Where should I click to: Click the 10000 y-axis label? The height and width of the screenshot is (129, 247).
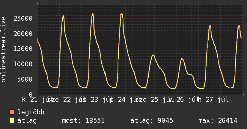[23, 64]
